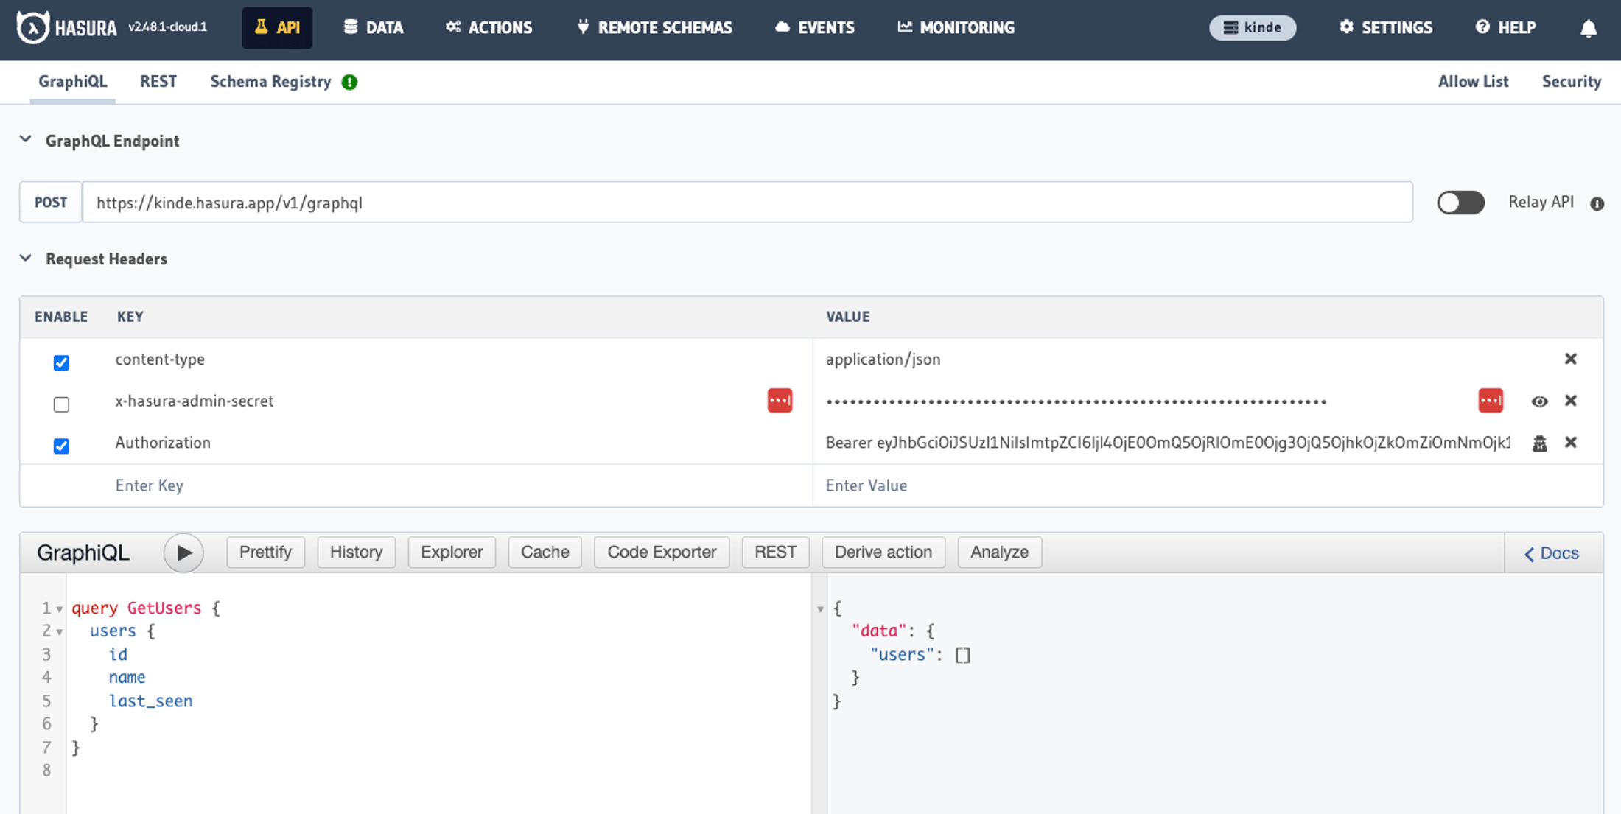
Task: Collapse the GraphQL Endpoint section
Action: click(26, 139)
